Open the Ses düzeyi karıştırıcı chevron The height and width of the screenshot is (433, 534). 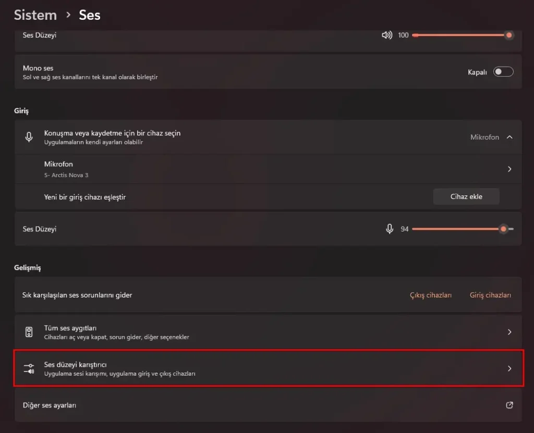pos(509,368)
